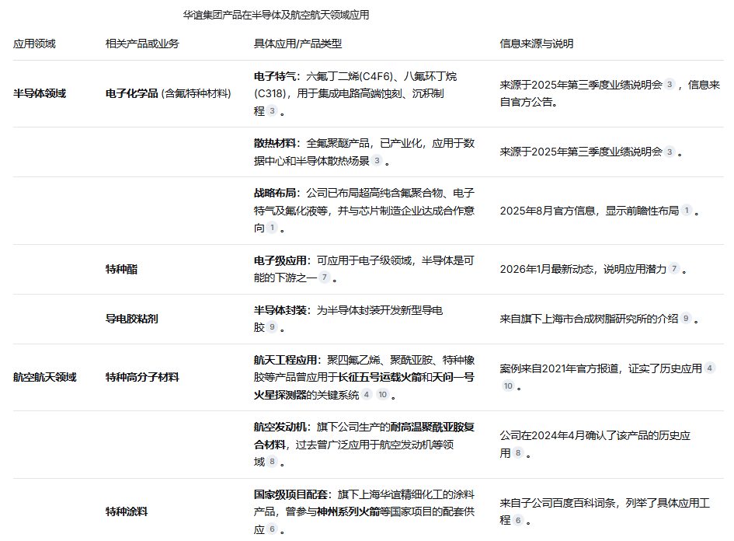This screenshot has width=734, height=541.
Task: Click the bold 战略布局 label
Action: coord(275,193)
